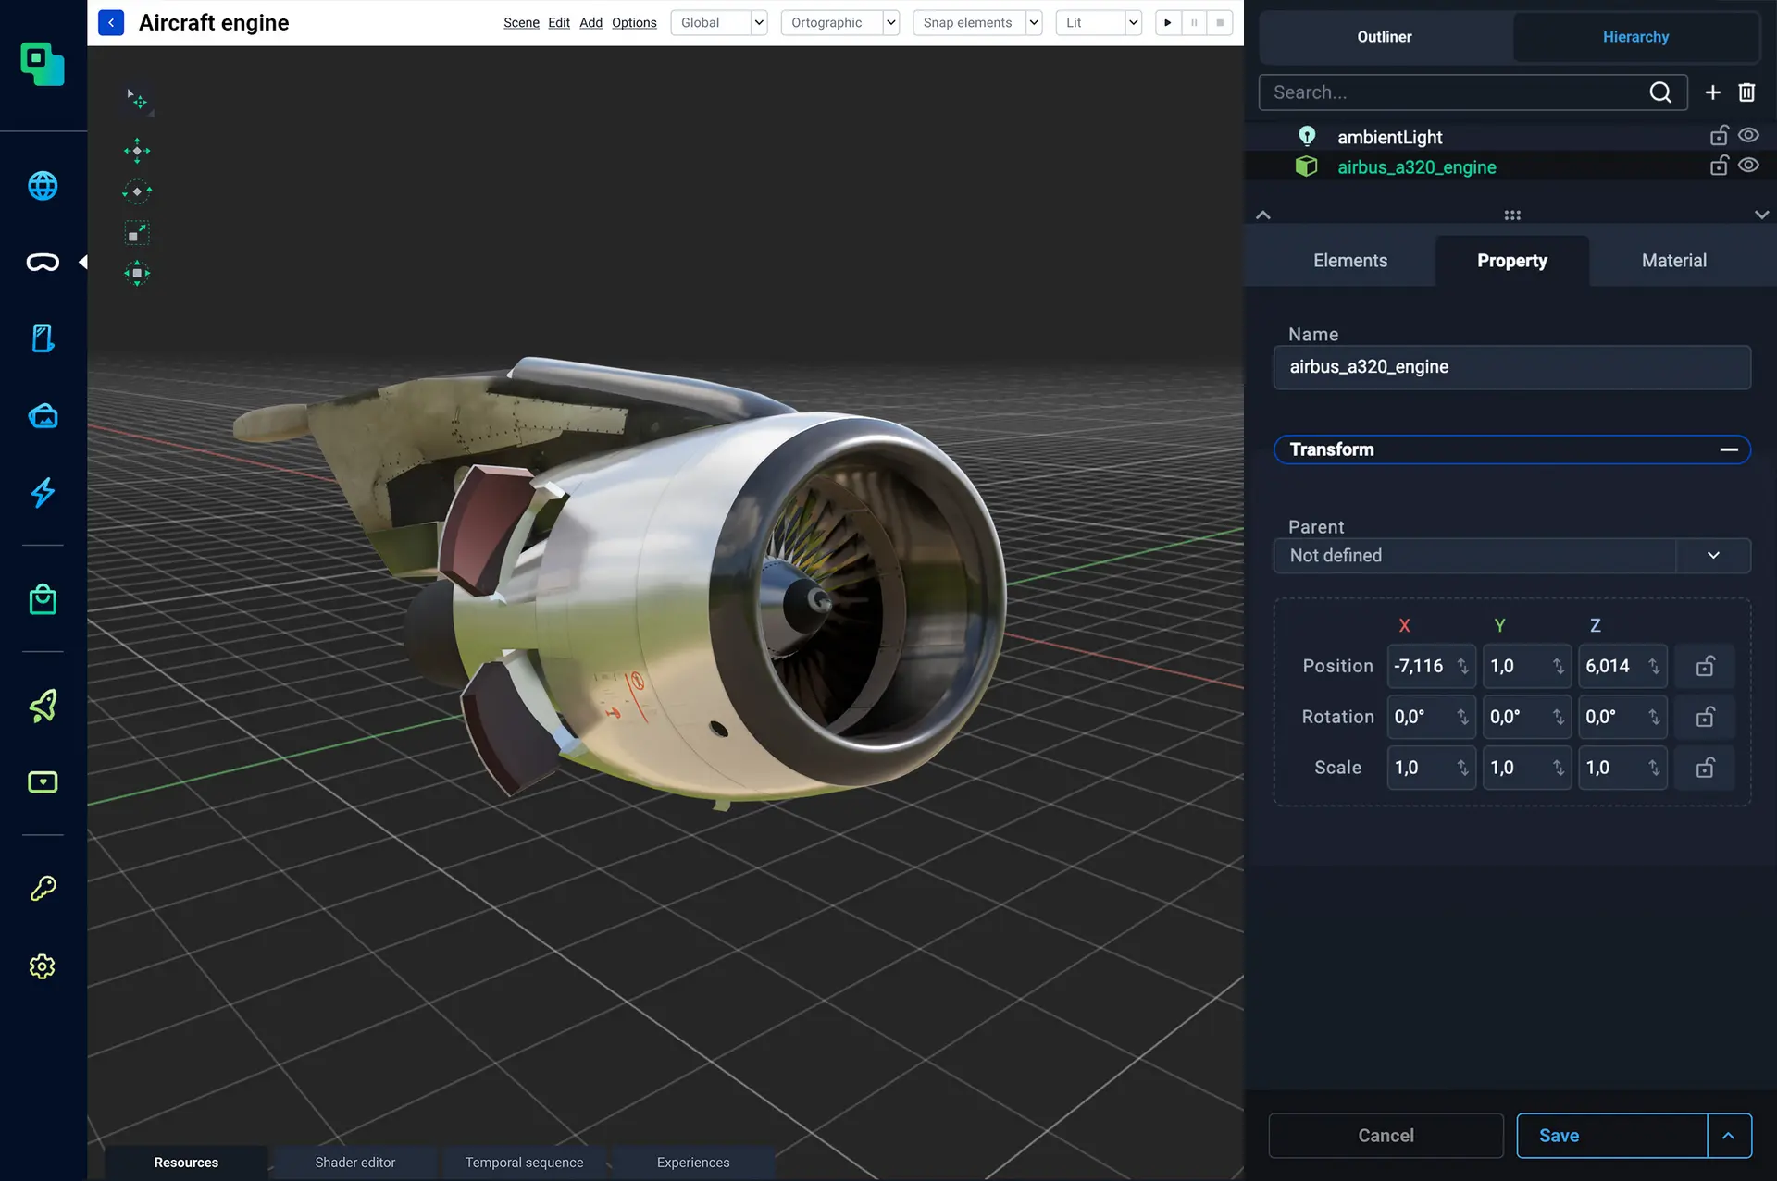The image size is (1777, 1181).
Task: Toggle the lock on airbus_a320_engine
Action: (1719, 166)
